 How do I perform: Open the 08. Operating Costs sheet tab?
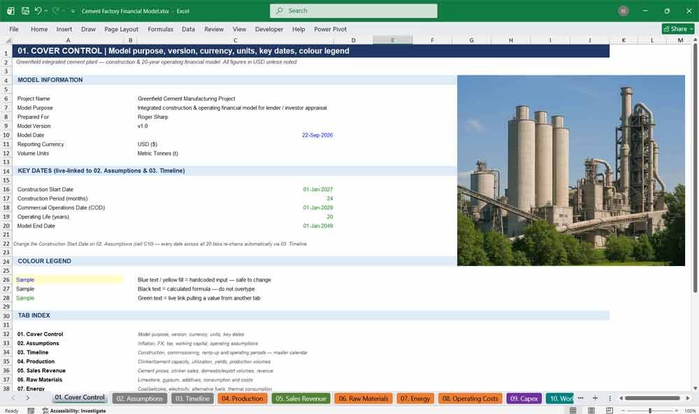tap(470, 399)
